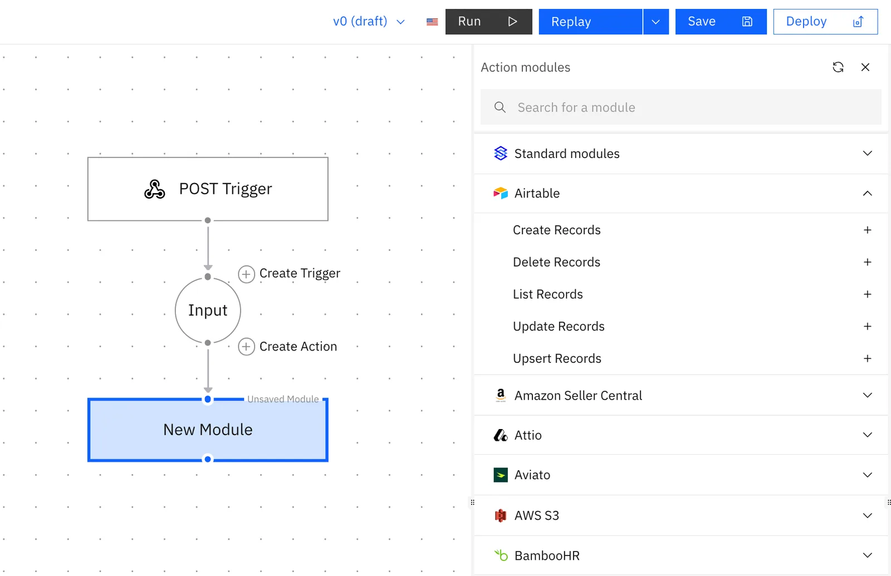Select the New Module node

click(208, 430)
